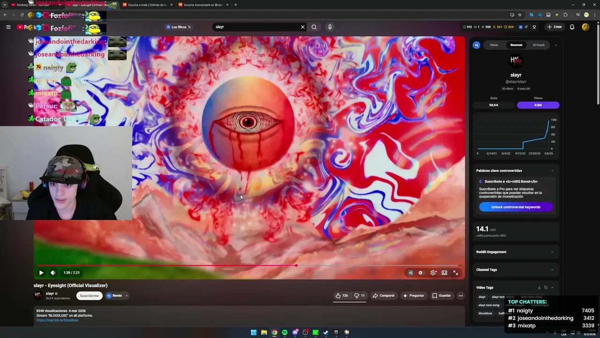Click the vidIQ blue IQ icon in header
The height and width of the screenshot is (338, 600).
point(520,27)
